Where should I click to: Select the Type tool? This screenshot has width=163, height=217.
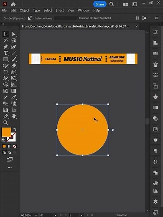[x=5, y=53]
